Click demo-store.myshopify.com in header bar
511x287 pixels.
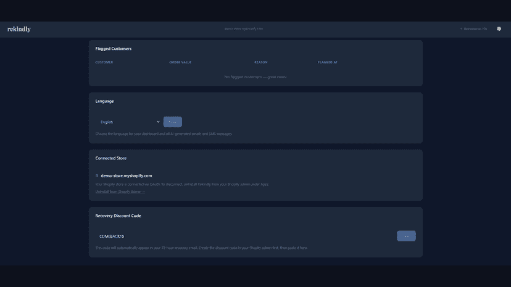(x=243, y=29)
